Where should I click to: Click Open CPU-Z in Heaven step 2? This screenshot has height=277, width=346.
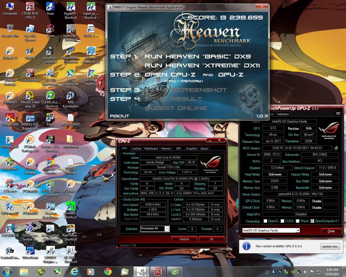(x=170, y=75)
